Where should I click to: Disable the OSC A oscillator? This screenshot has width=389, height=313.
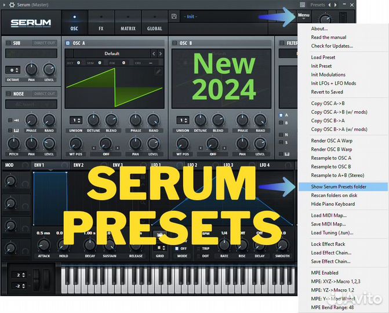[x=68, y=43]
